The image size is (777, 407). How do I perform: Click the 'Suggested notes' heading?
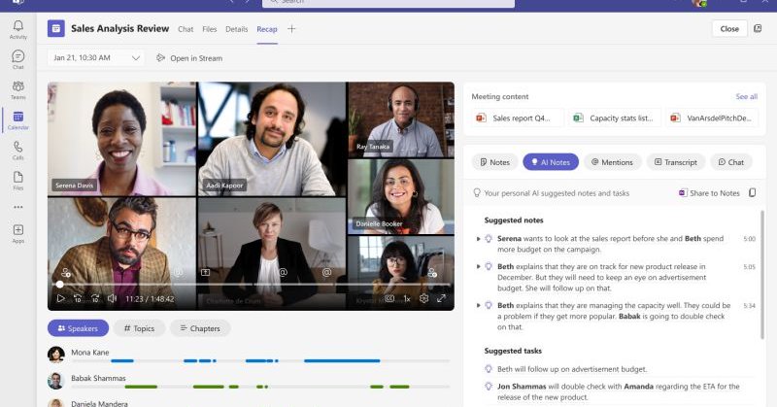pyautogui.click(x=514, y=220)
